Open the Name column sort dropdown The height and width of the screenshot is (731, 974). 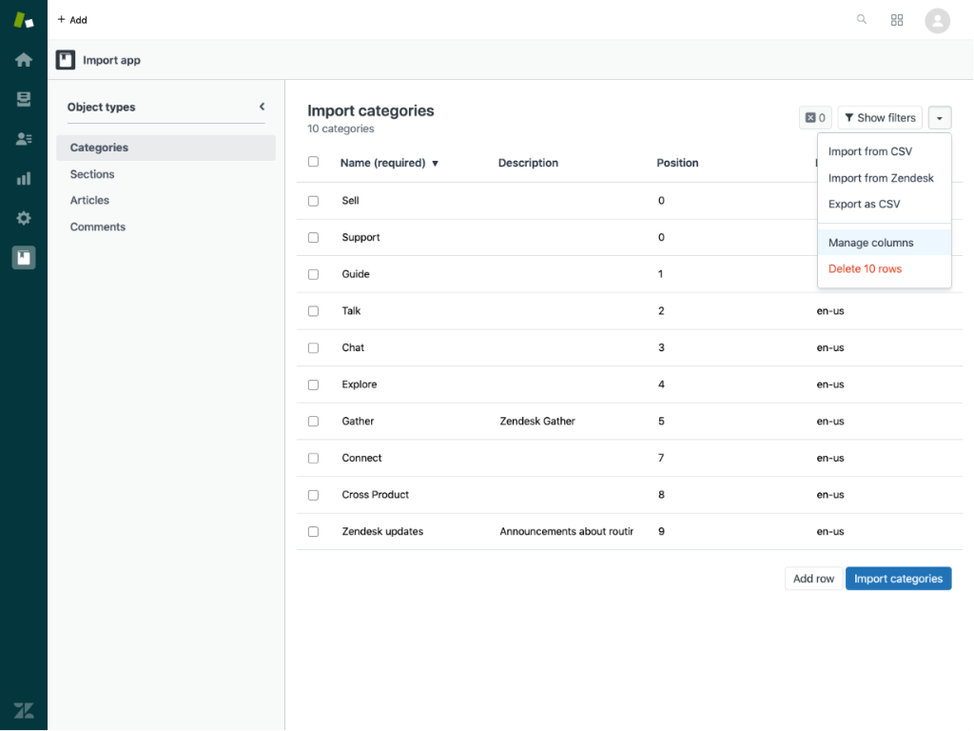tap(436, 163)
